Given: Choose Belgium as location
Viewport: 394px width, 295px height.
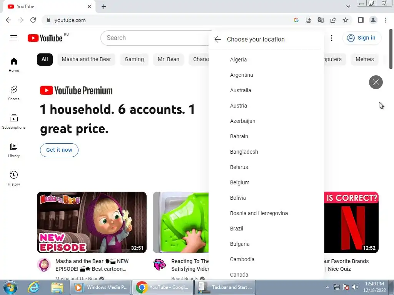Looking at the screenshot, I should (x=266, y=182).
